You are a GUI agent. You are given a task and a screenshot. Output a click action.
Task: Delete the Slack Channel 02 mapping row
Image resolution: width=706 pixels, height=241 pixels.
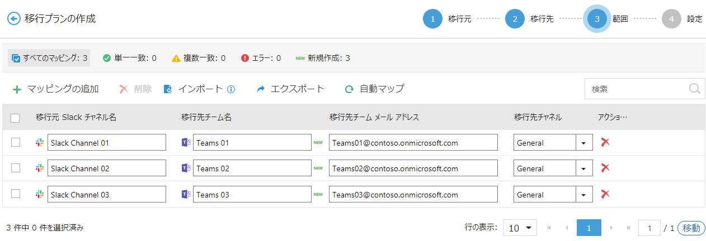tap(605, 168)
